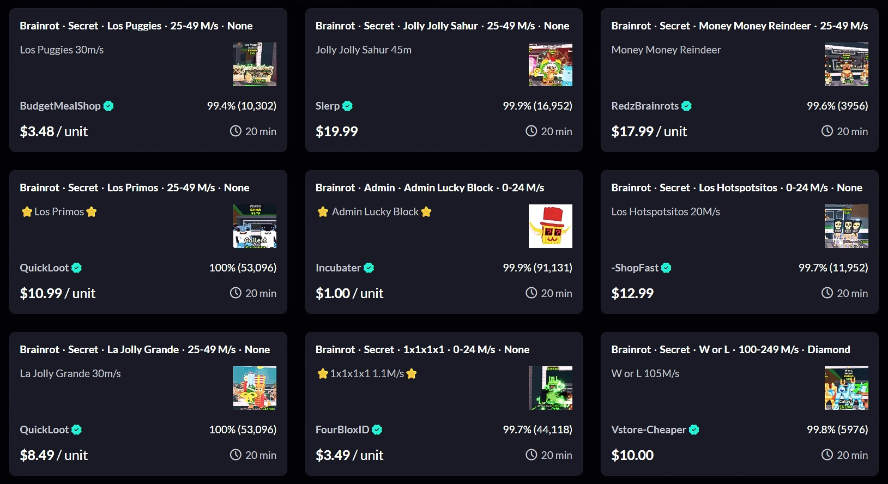Screen dimensions: 888x484
Task: Click the RedzBrainrots seller name
Action: click(644, 106)
